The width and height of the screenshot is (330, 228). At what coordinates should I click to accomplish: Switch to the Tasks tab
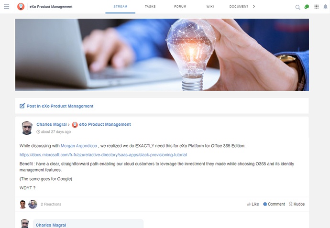[150, 7]
